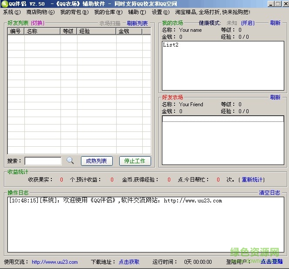This screenshot has height=269, width=289.
Task: Toggle friend list with 切换 link
Action: tap(38, 23)
